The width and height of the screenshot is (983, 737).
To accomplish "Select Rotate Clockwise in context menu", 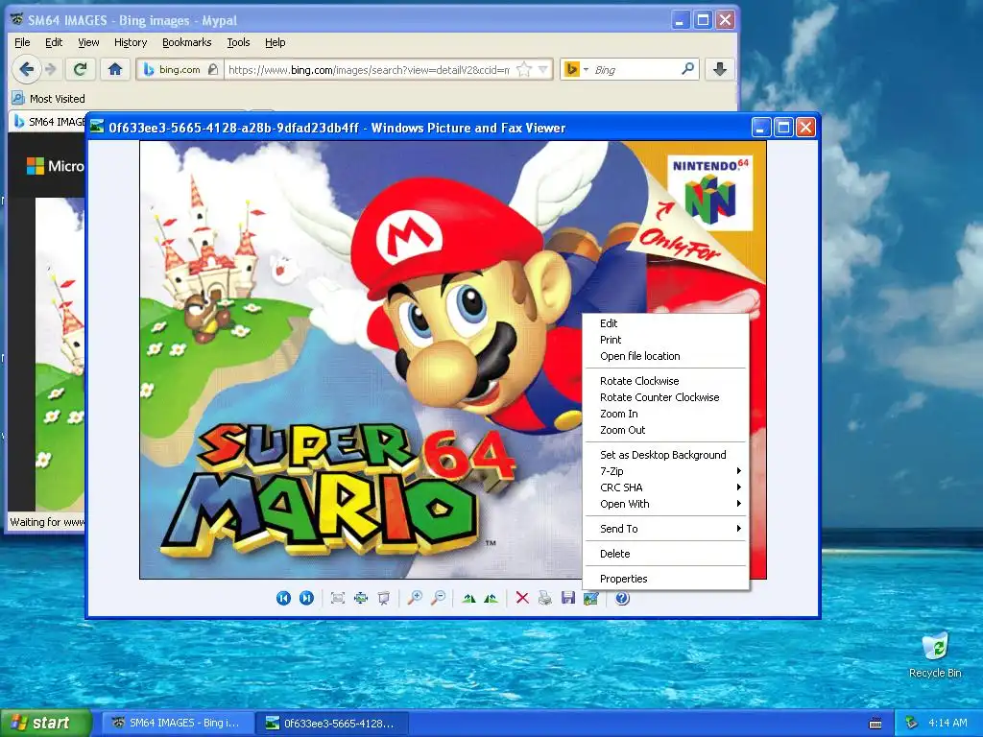I will [x=666, y=381].
